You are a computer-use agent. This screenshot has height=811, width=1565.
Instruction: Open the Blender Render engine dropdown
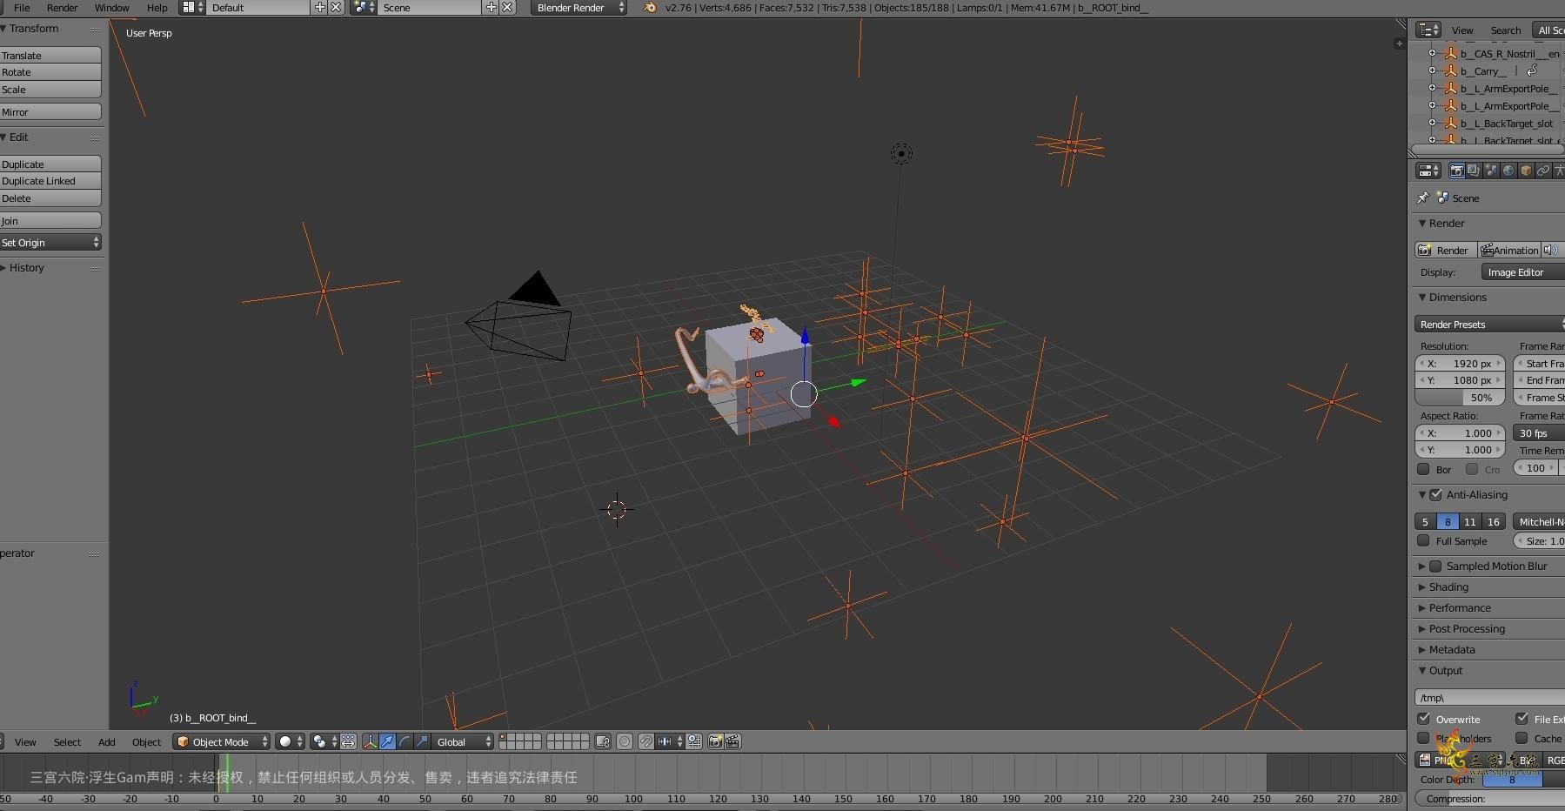(579, 7)
